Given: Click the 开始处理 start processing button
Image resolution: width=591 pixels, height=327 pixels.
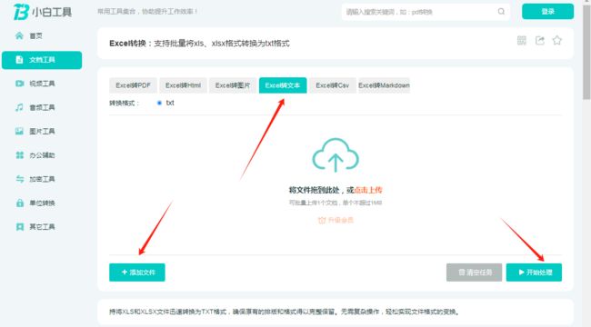Looking at the screenshot, I should pos(534,272).
